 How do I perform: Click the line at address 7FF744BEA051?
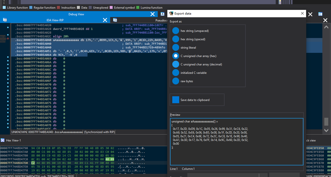(89, 51)
